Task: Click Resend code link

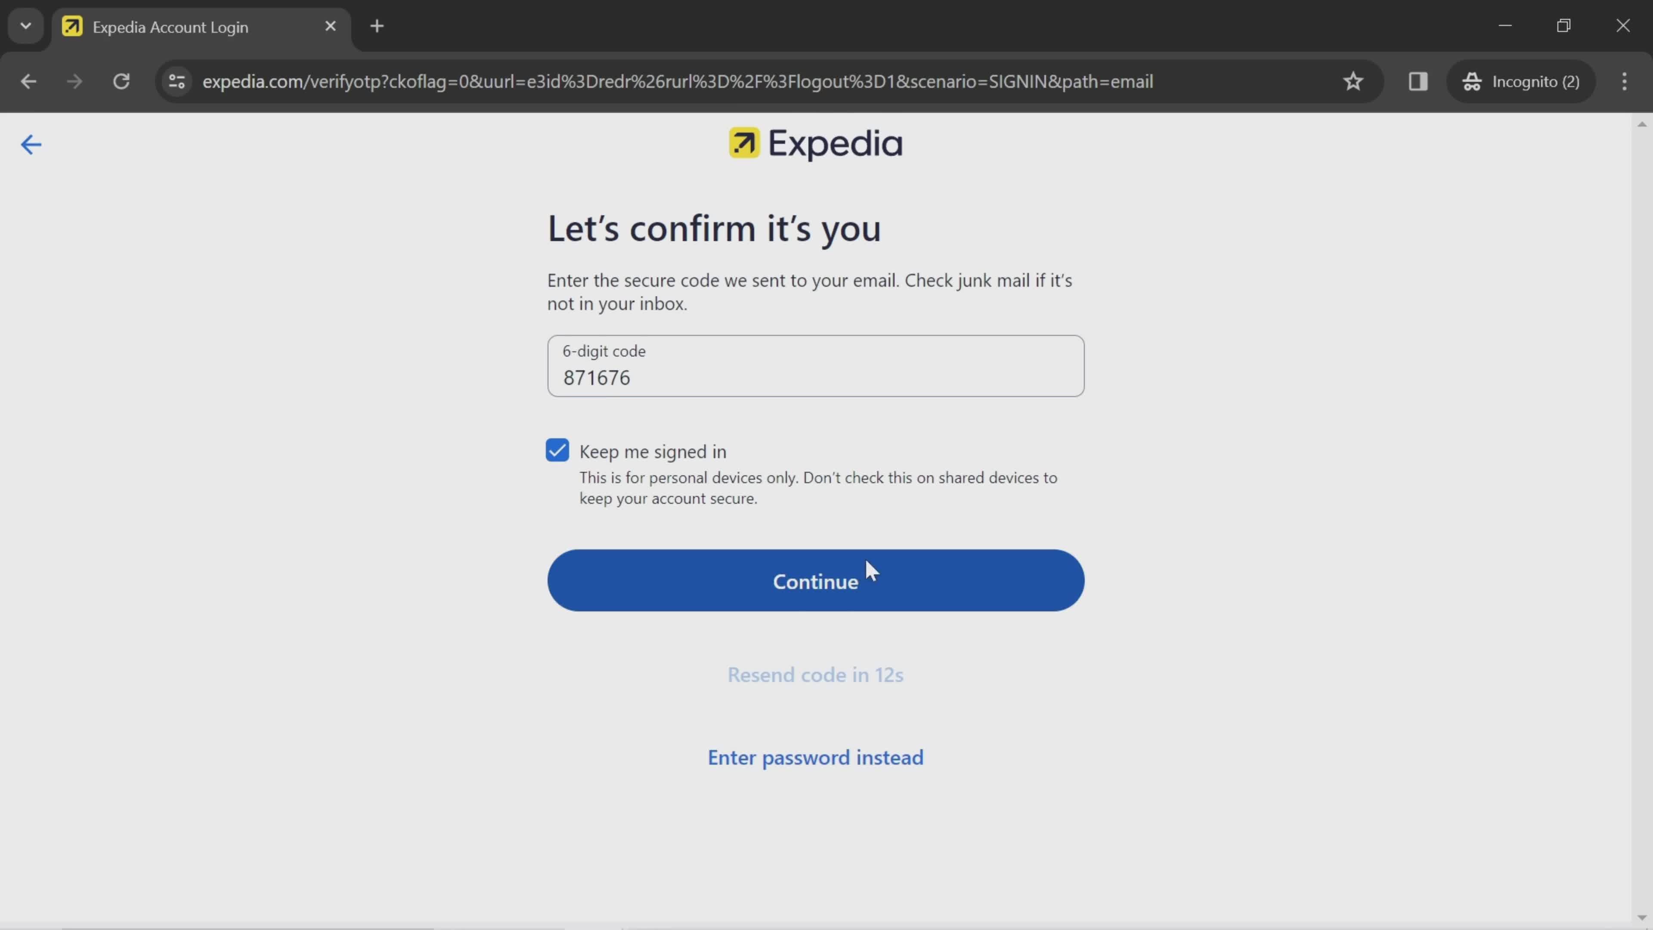Action: (x=815, y=675)
